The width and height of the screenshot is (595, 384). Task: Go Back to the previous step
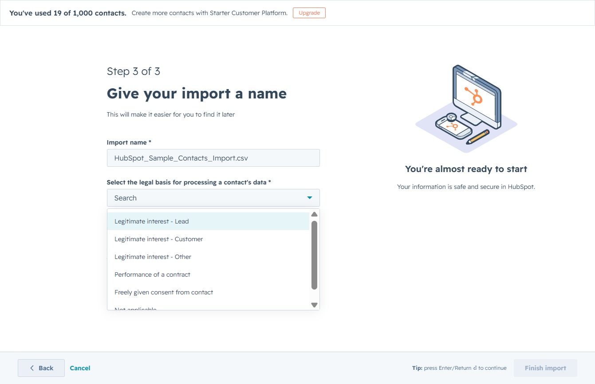41,368
